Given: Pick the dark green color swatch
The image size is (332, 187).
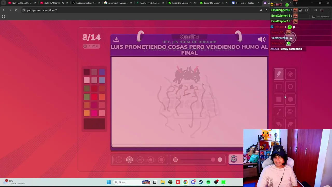Looking at the screenshot, I should [x=87, y=89].
